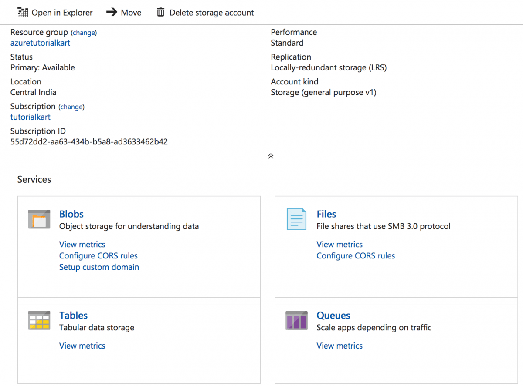Click the Open in Explorer icon
Screen dimensions: 523x386
point(22,12)
